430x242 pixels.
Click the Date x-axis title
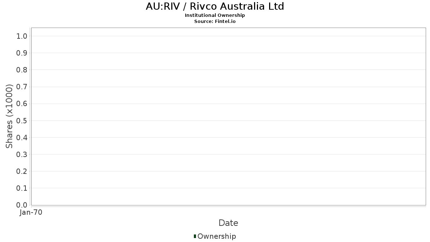pyautogui.click(x=228, y=223)
